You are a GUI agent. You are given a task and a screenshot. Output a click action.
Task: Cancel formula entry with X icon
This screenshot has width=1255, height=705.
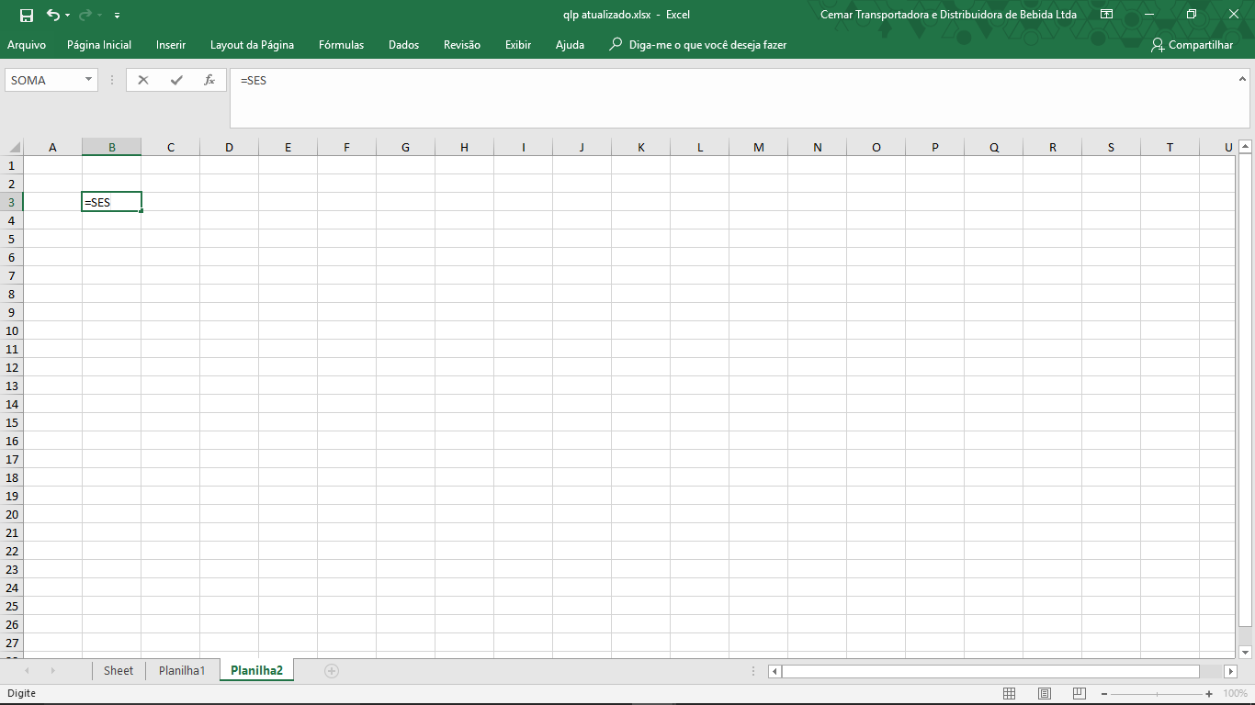pyautogui.click(x=143, y=80)
